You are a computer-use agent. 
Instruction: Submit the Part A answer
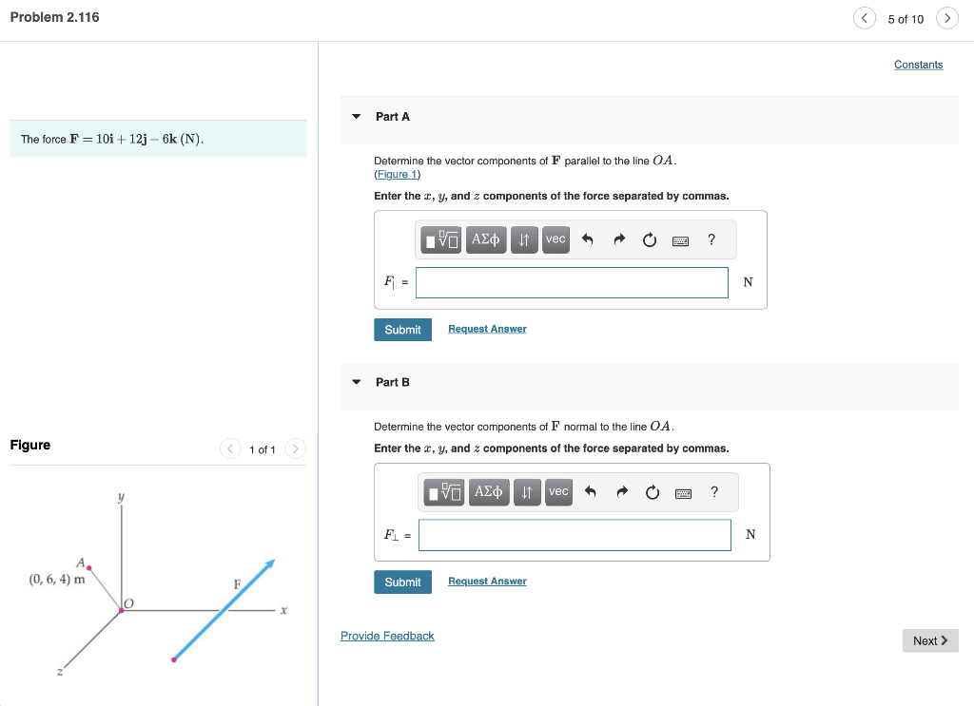[x=402, y=329]
